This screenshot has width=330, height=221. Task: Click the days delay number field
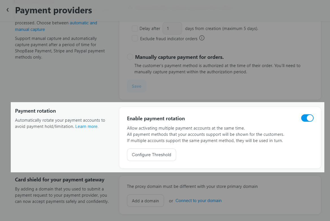[172, 29]
